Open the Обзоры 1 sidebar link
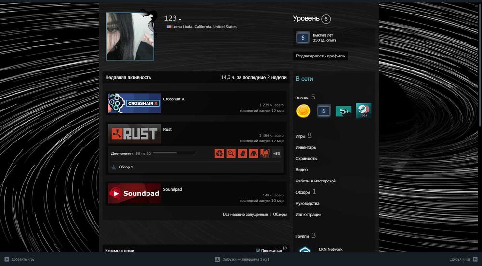This screenshot has height=266, width=482. [306, 192]
